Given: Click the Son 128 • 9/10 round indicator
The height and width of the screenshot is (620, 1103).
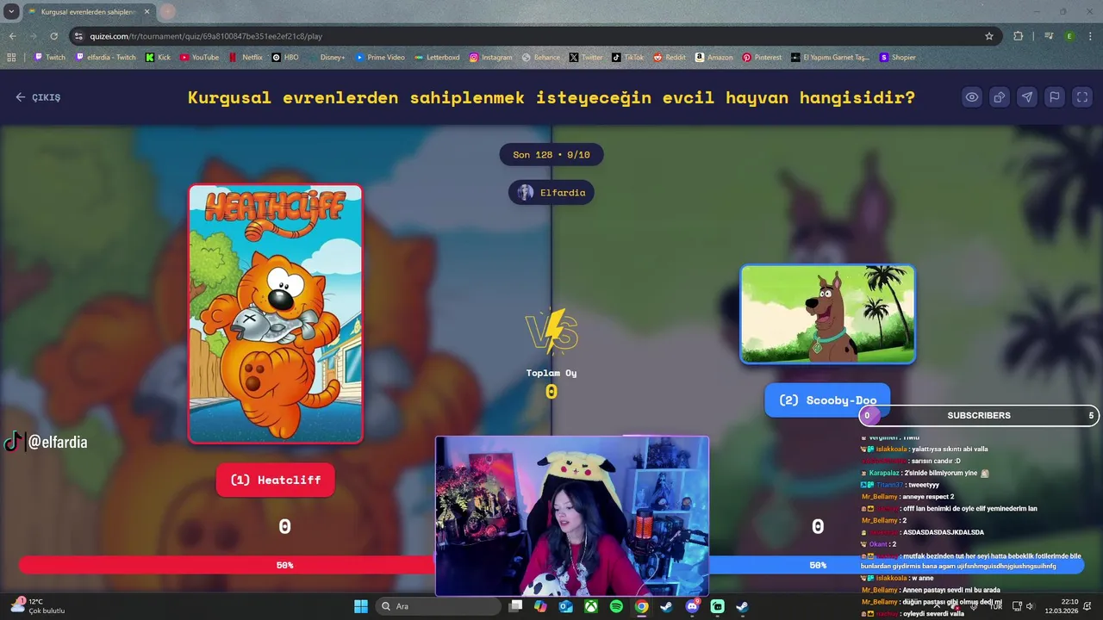Looking at the screenshot, I should pos(551,155).
